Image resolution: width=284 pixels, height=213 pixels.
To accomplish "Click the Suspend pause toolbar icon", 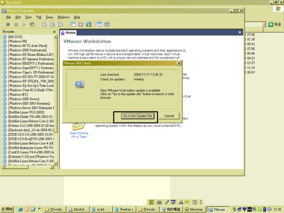I will point(16,24).
